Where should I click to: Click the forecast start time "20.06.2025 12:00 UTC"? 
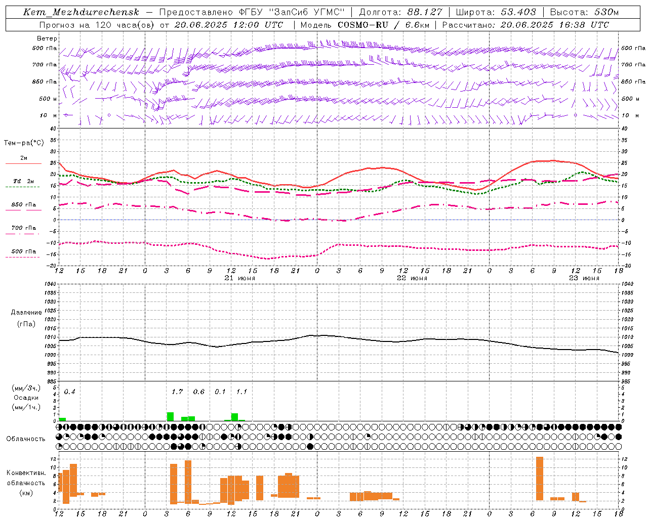tap(228, 25)
